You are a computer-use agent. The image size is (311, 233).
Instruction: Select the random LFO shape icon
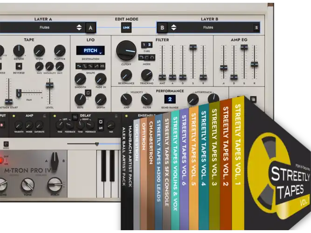pos(102,66)
